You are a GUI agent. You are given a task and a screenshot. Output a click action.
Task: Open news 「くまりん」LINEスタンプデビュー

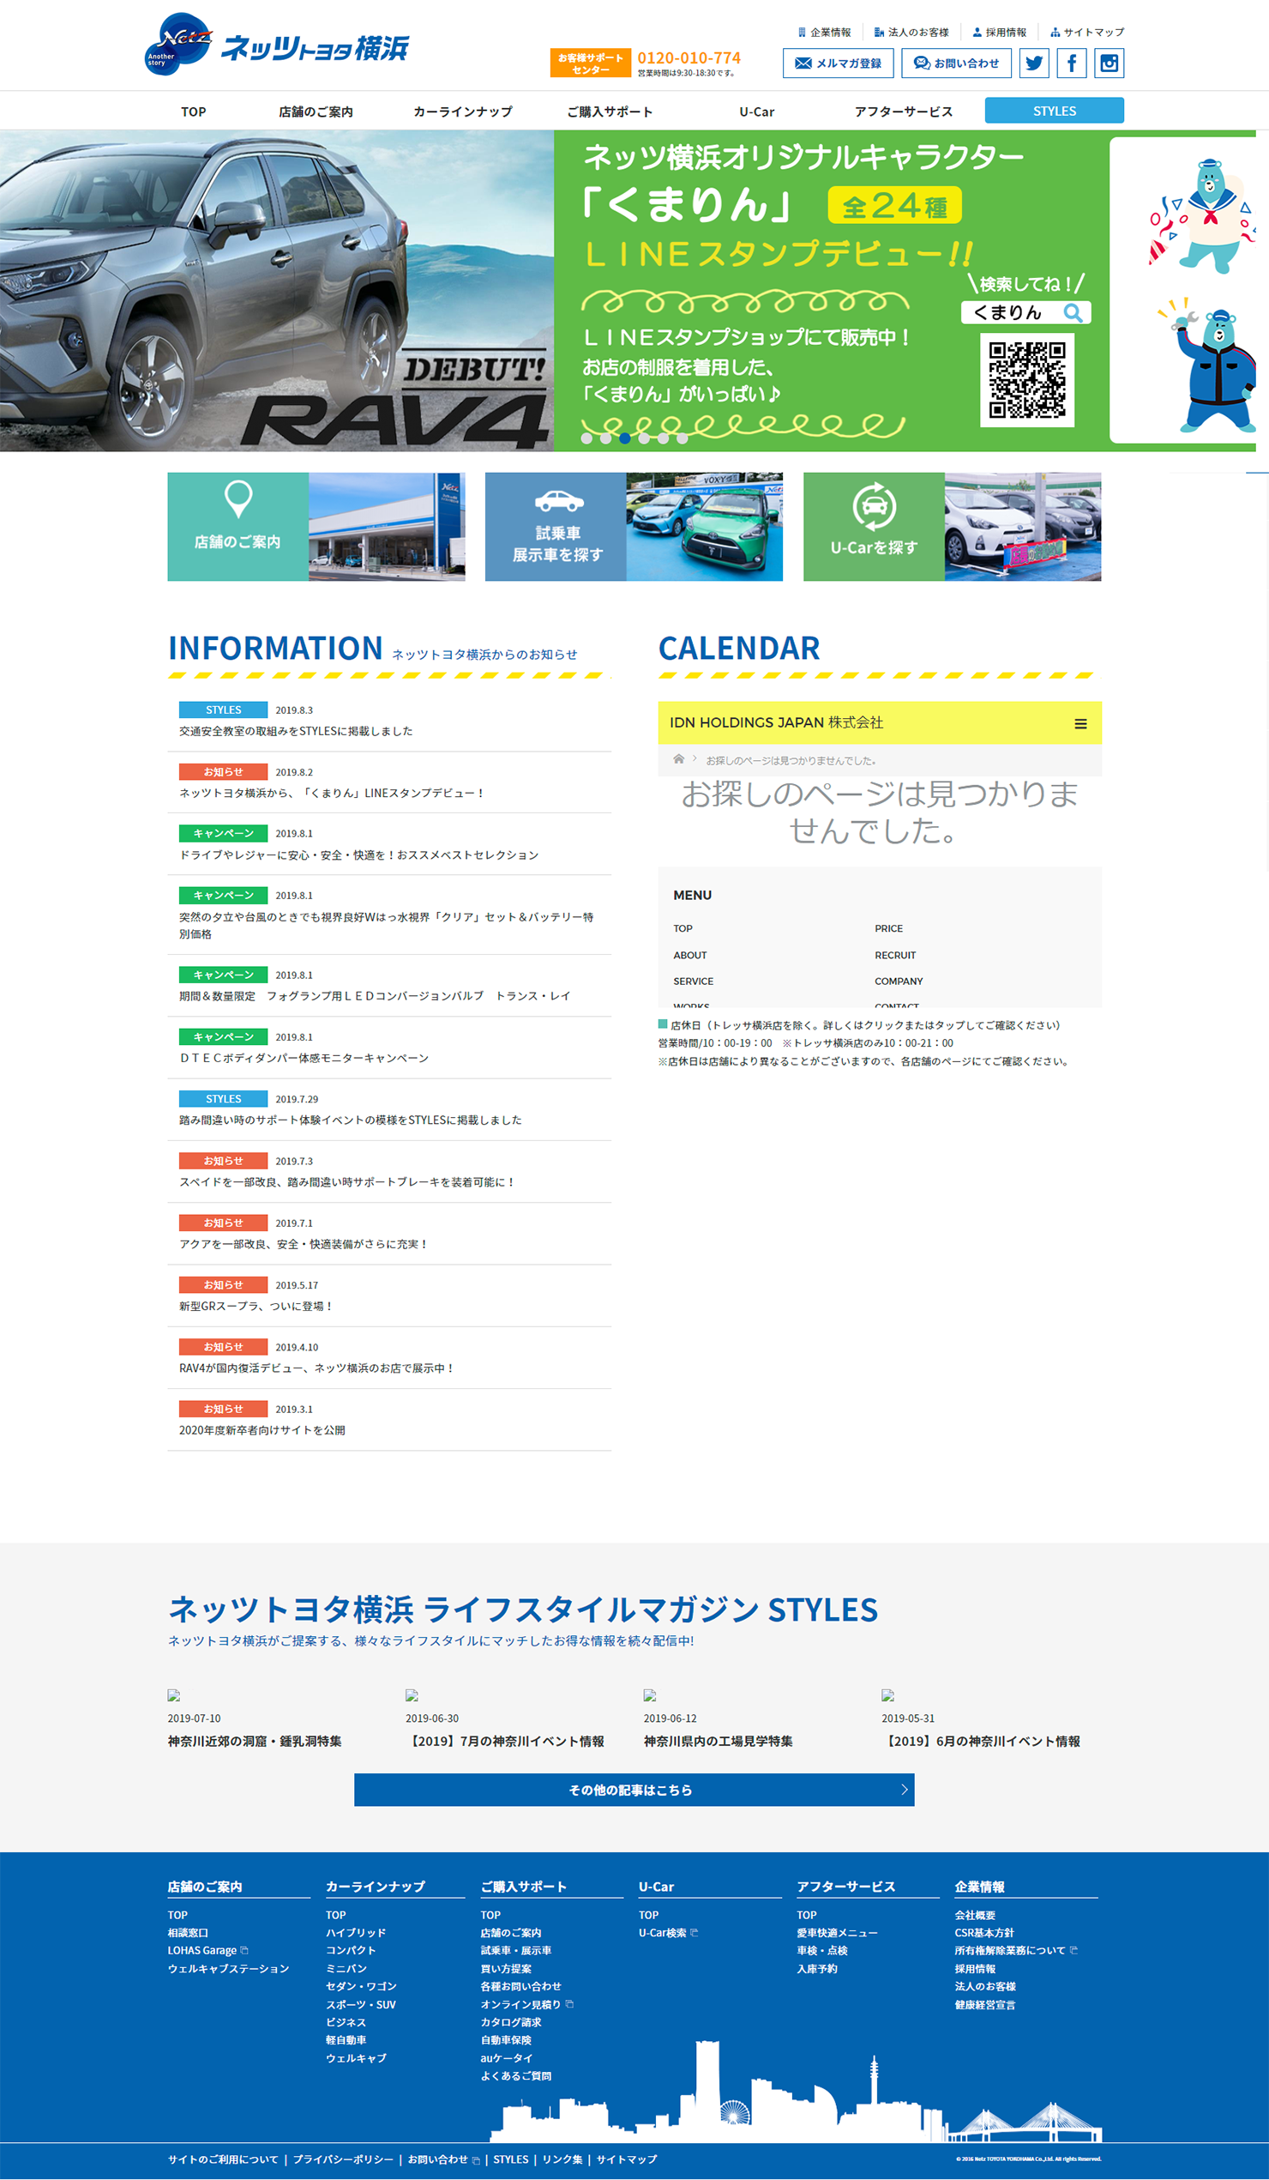coord(332,794)
